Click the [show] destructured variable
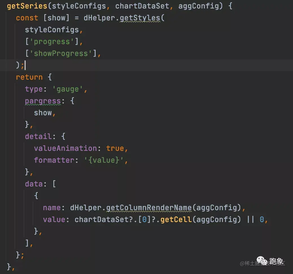Screen dimensions: 293x274 coord(56,18)
